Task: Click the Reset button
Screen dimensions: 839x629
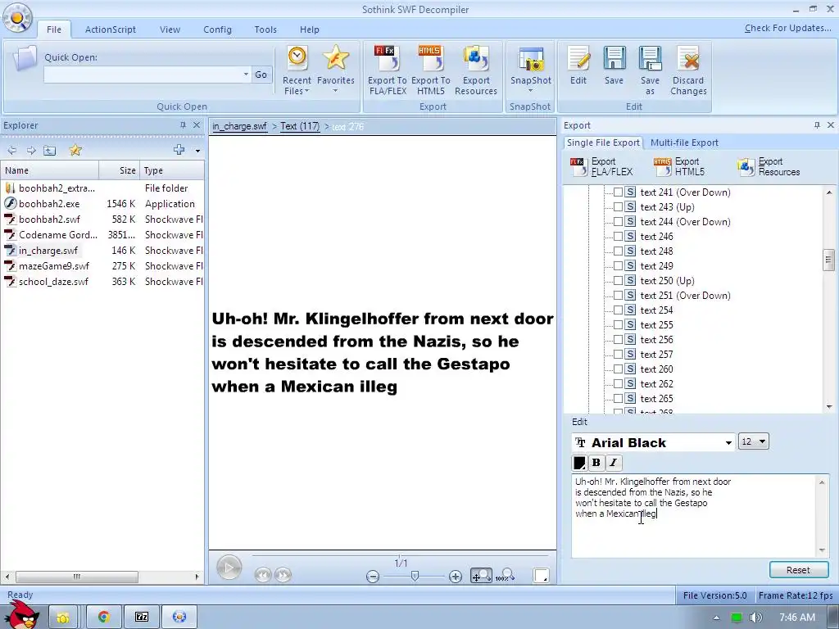Action: point(798,570)
